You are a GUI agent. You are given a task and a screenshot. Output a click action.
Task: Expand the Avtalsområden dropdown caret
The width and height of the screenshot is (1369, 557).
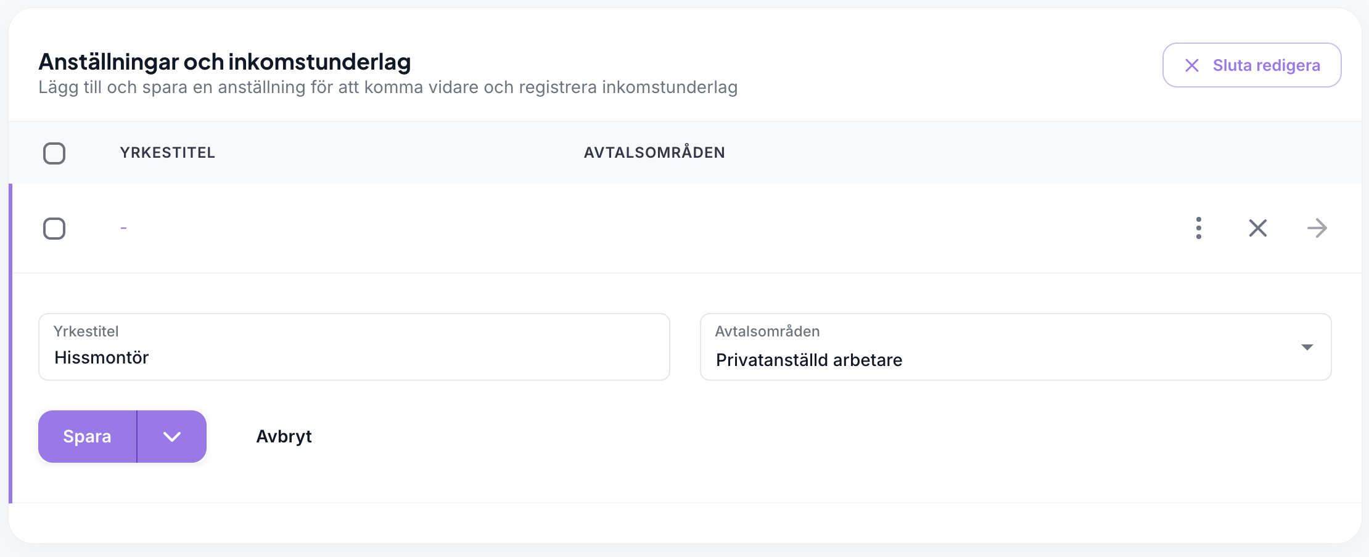point(1307,348)
